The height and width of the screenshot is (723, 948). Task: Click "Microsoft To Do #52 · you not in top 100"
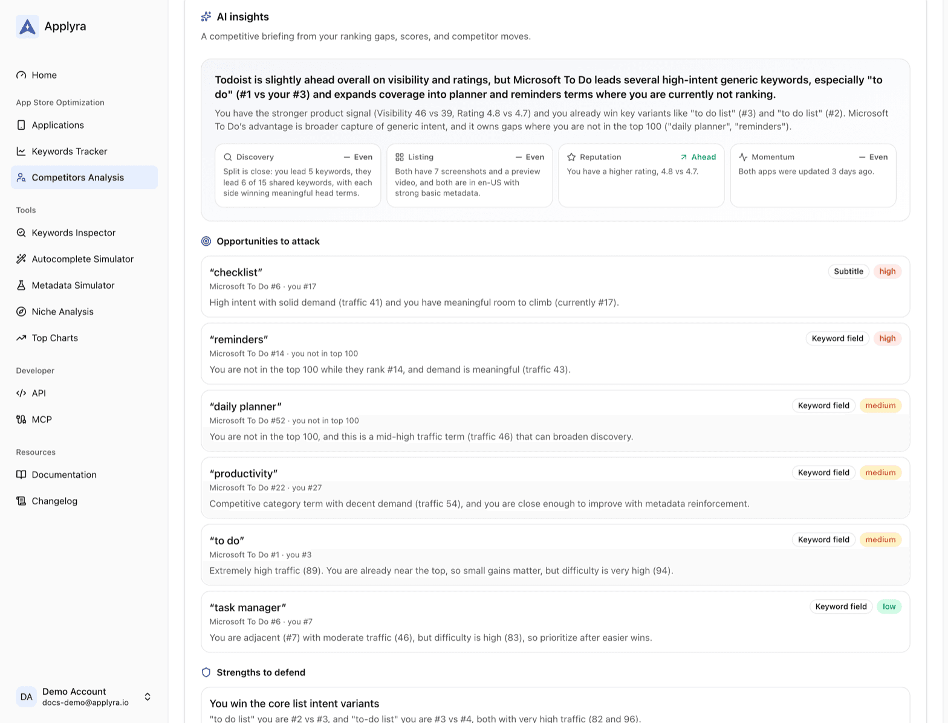pyautogui.click(x=284, y=420)
